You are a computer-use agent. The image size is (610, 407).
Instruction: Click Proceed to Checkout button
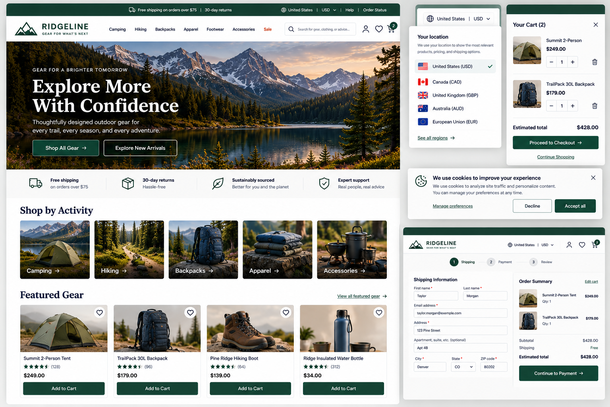[555, 143]
